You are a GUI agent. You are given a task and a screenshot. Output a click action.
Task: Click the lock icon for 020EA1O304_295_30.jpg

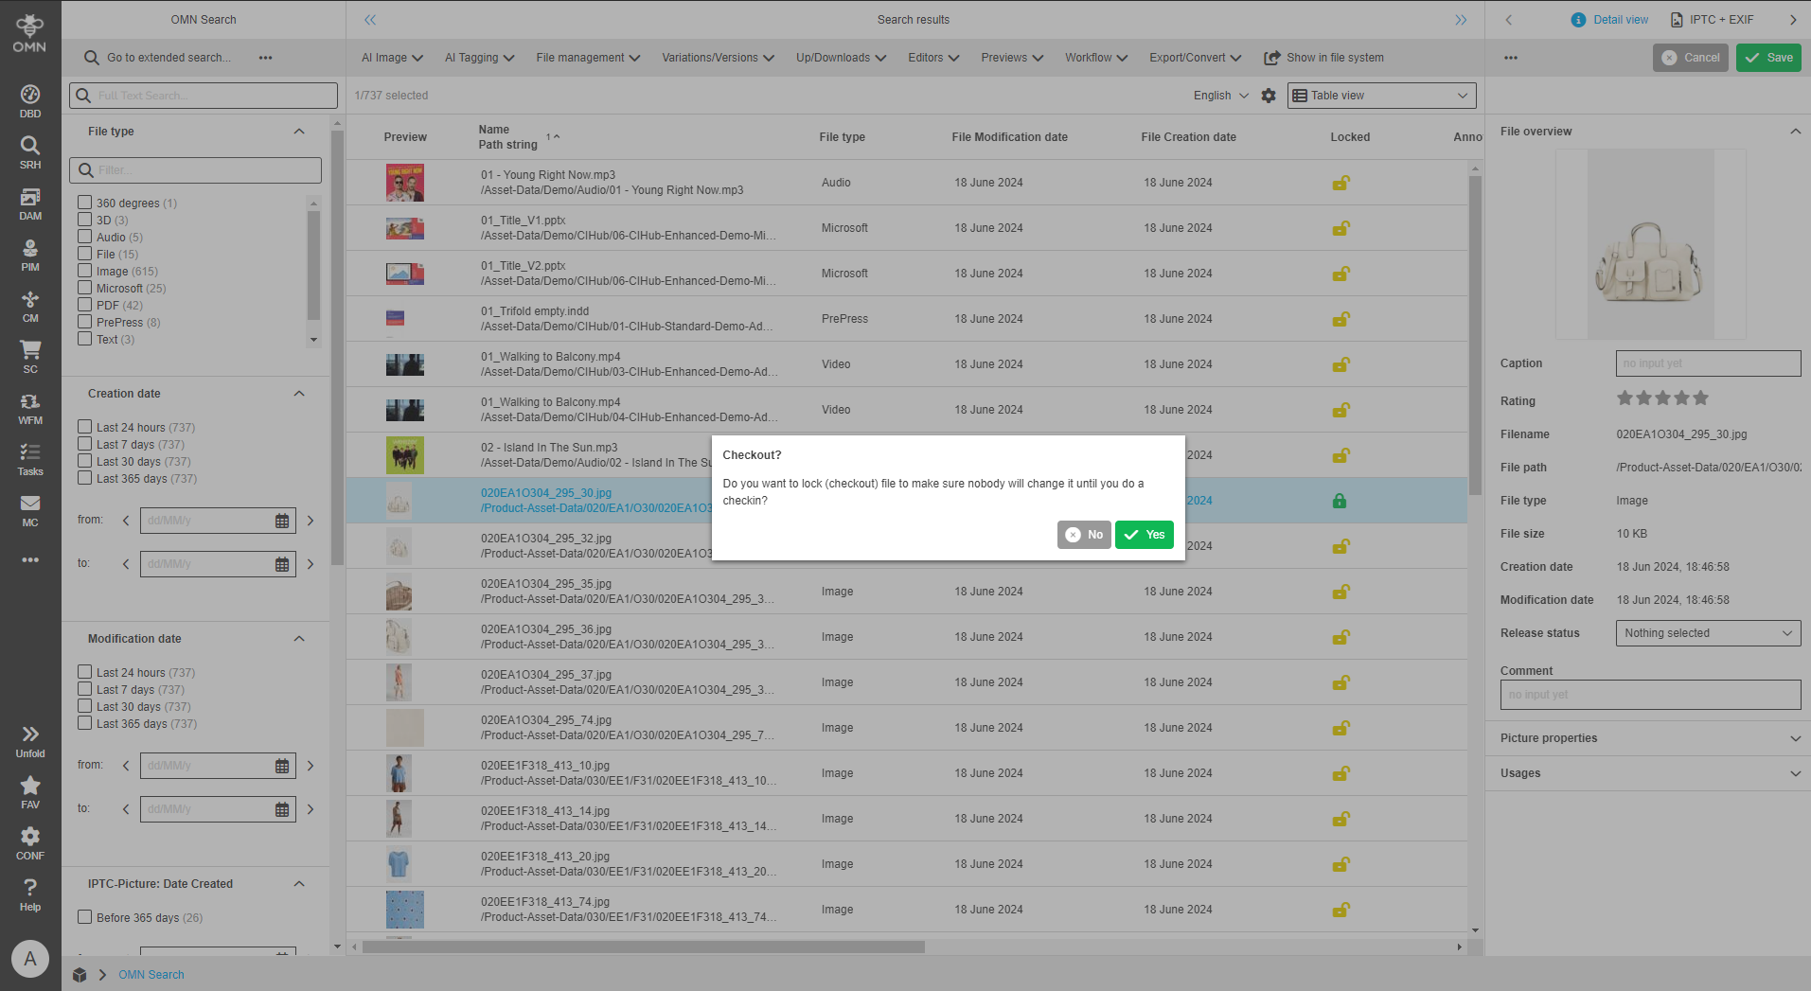(x=1340, y=501)
